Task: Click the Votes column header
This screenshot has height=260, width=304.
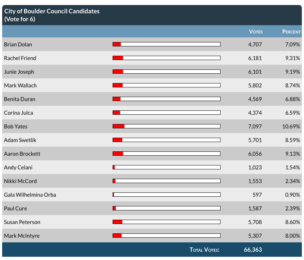Action: [x=255, y=32]
